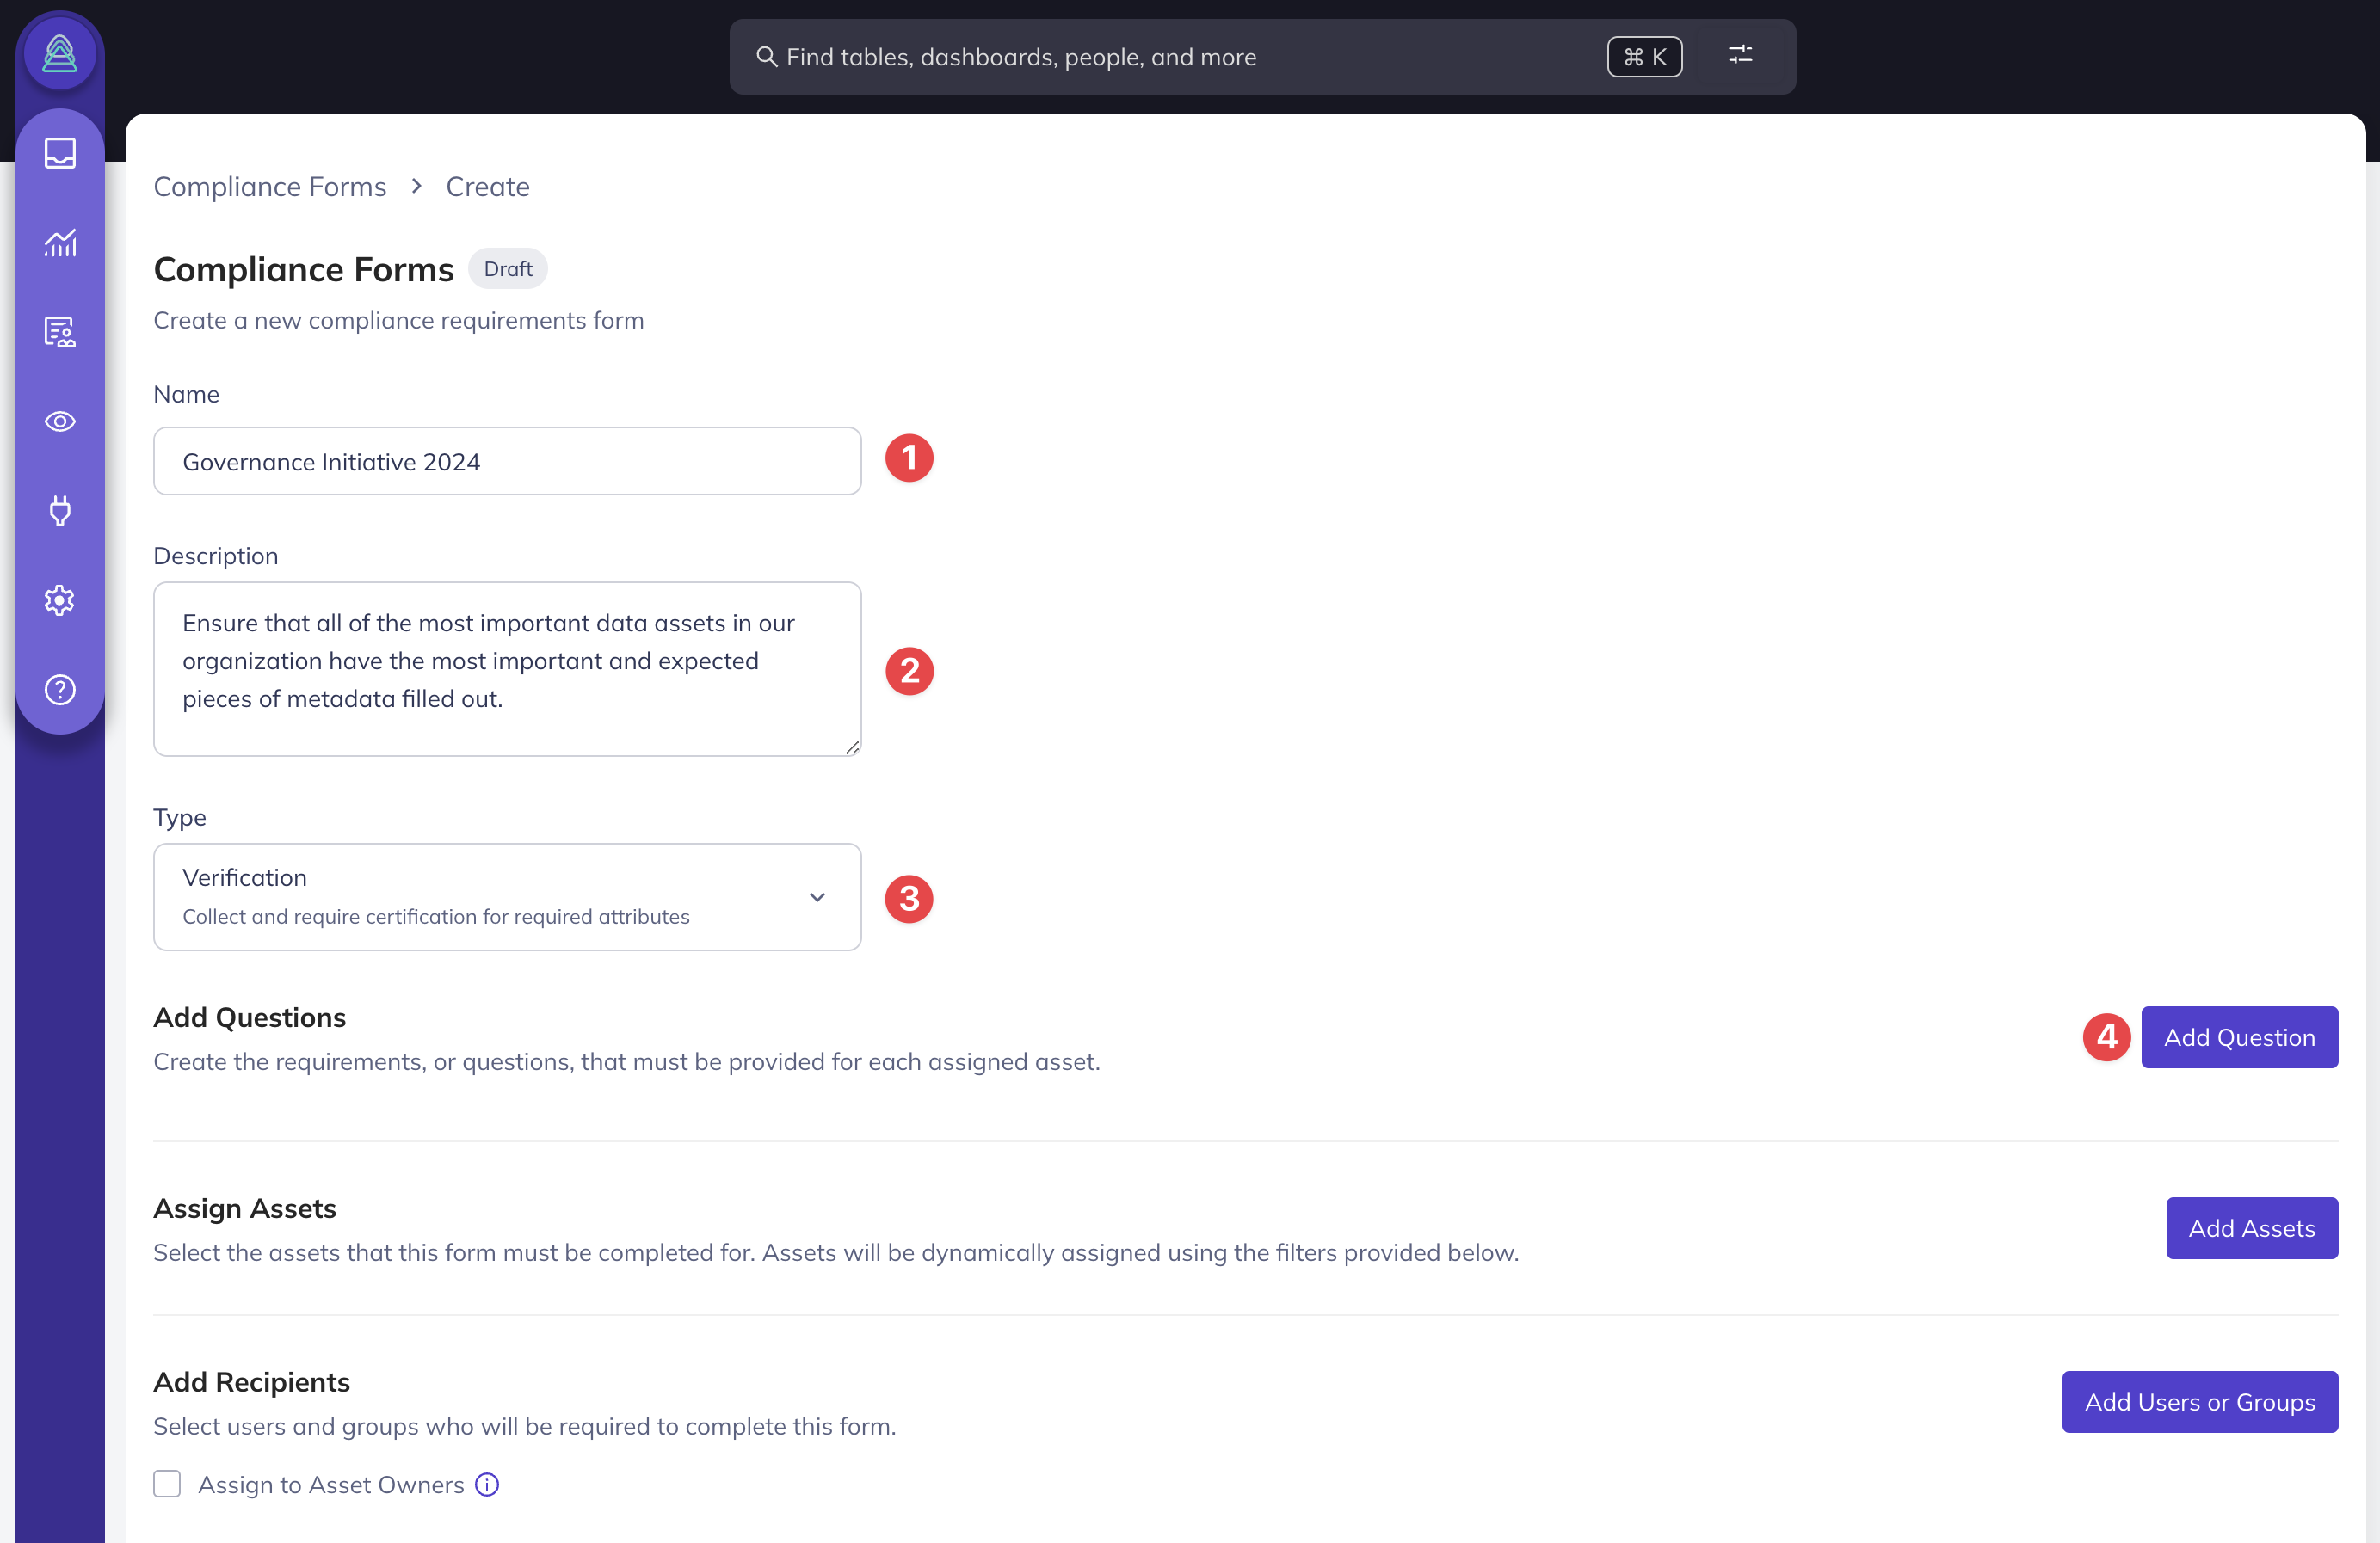Click Add Users or Groups button
This screenshot has width=2380, height=1543.
pos(2199,1401)
